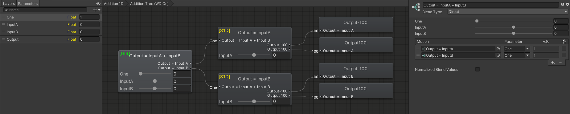Add a new motion with plus button
Screen dimensions: 570x114
tap(553, 63)
